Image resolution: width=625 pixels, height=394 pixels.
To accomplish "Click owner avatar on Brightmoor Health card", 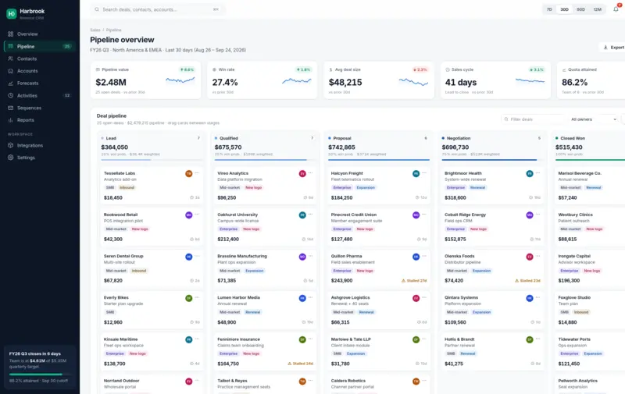I will pyautogui.click(x=530, y=173).
